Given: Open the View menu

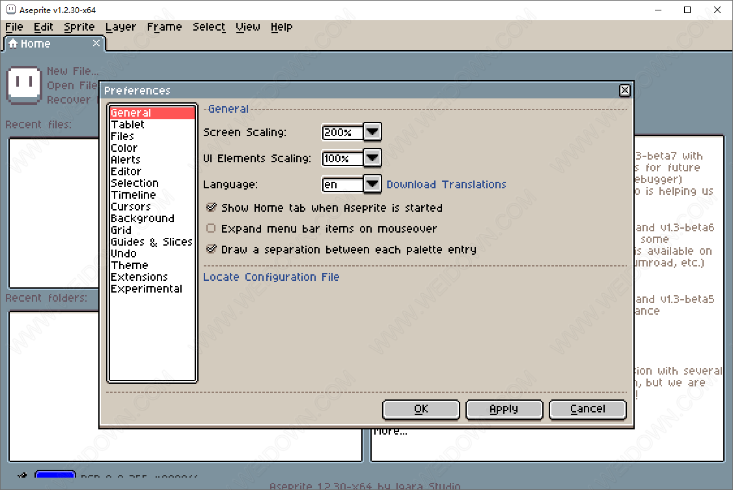Looking at the screenshot, I should click(x=248, y=27).
